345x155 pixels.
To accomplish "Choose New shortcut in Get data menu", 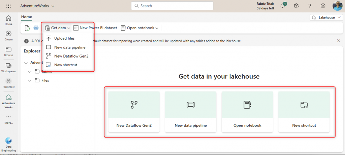I will tap(65, 65).
